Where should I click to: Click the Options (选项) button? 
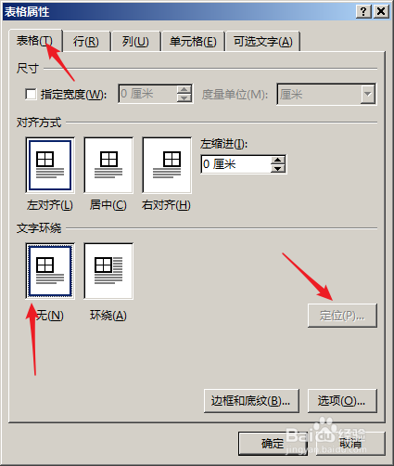(342, 401)
